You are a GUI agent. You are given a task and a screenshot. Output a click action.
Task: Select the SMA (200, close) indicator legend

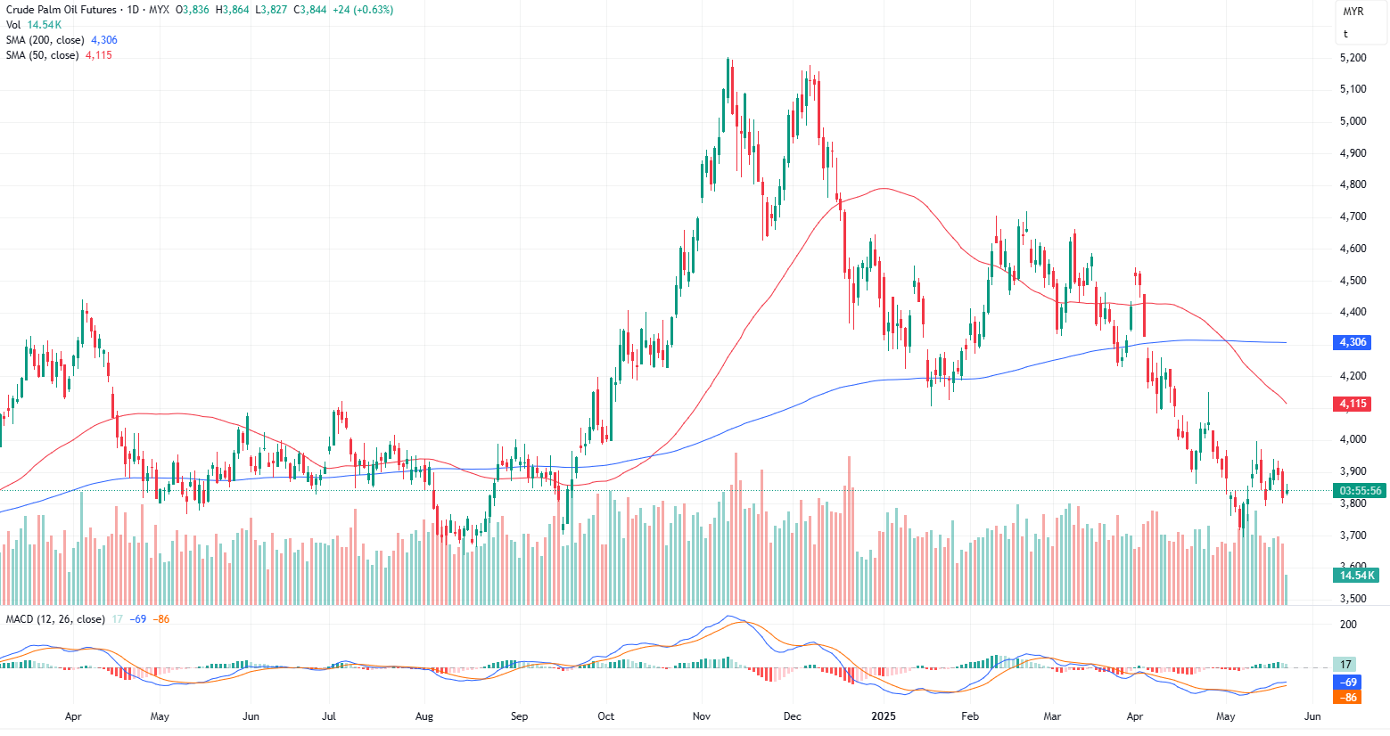click(x=45, y=40)
